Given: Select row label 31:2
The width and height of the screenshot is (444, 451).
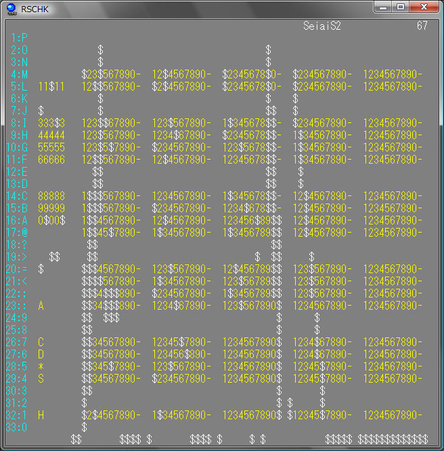Looking at the screenshot, I should [x=17, y=403].
